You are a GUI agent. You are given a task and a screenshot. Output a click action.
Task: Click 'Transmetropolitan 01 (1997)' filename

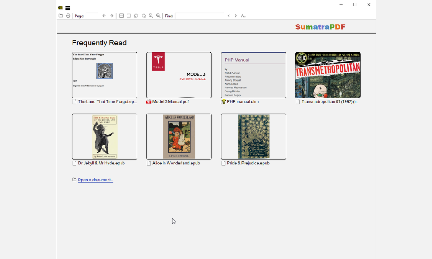330,101
